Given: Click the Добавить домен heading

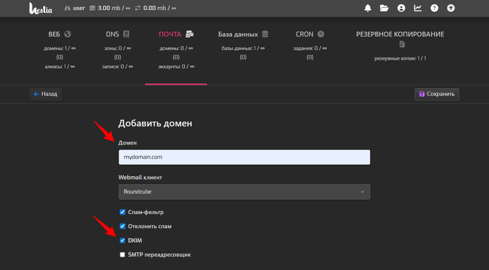Looking at the screenshot, I should pyautogui.click(x=155, y=123).
